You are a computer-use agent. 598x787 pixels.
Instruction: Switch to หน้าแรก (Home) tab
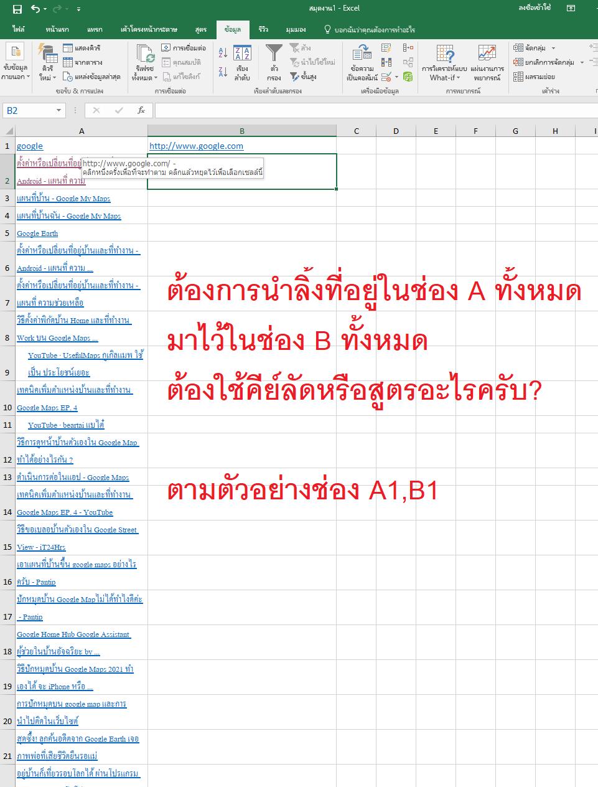pyautogui.click(x=57, y=29)
